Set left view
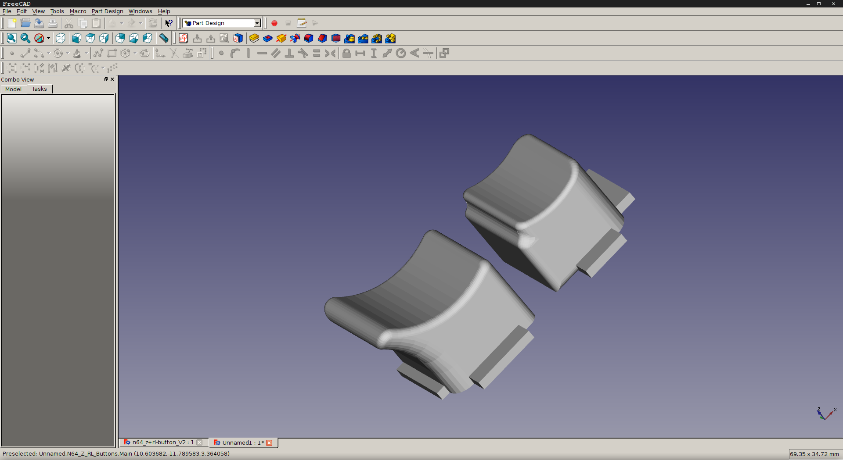 point(148,39)
